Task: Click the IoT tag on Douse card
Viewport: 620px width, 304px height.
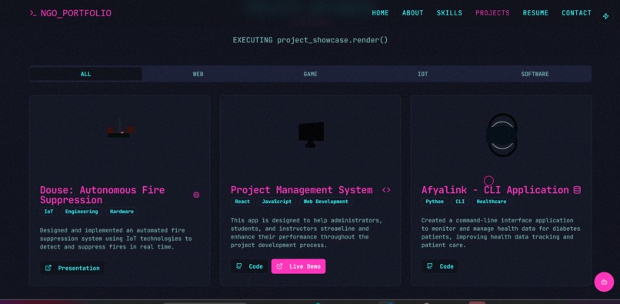Action: click(x=48, y=212)
